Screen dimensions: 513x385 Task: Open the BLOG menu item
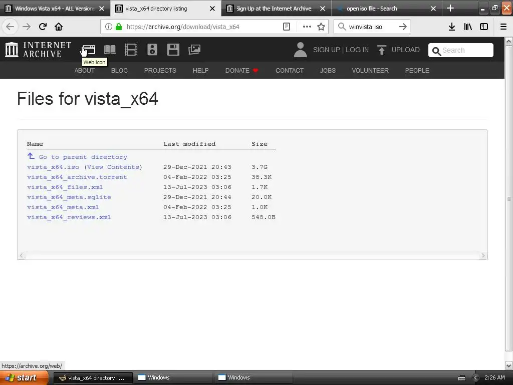[x=119, y=70]
